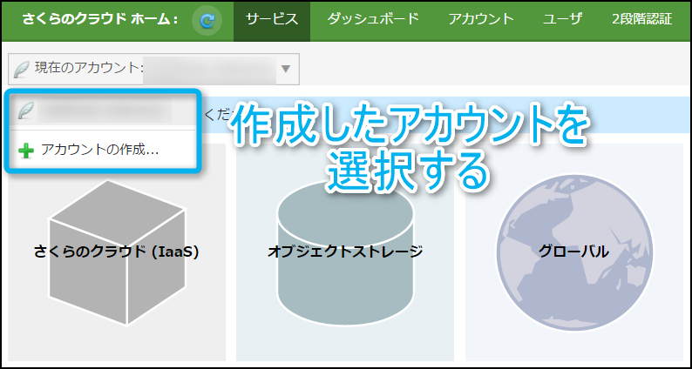Select the created account in the dropdown list
The image size is (692, 369).
tap(105, 111)
